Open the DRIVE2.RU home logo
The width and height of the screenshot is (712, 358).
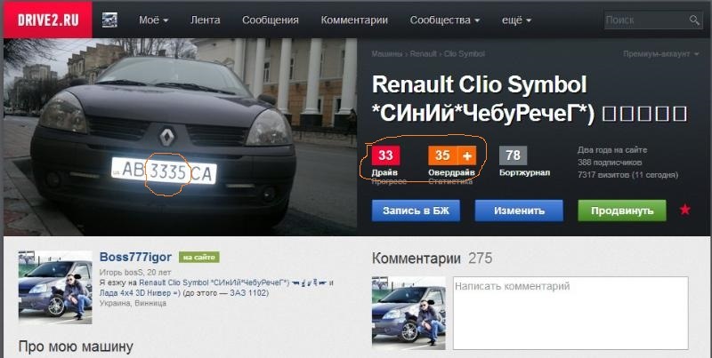click(x=48, y=20)
